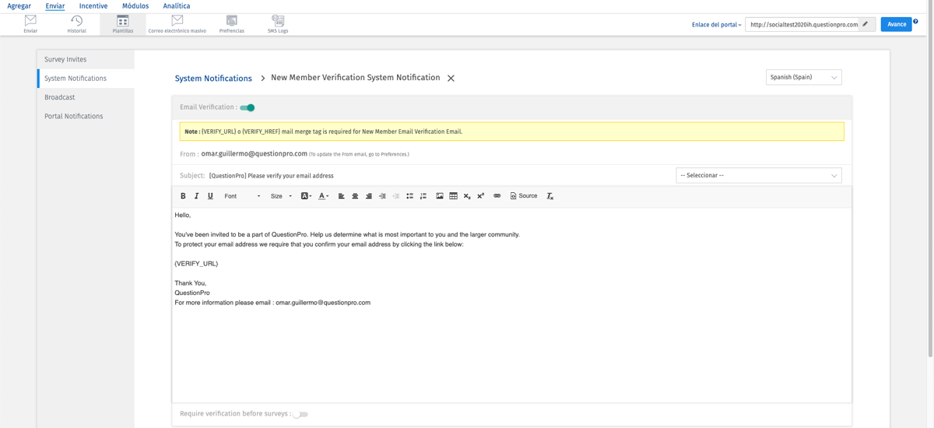Open the Font dropdown in the editor
934x428 pixels.
[242, 196]
